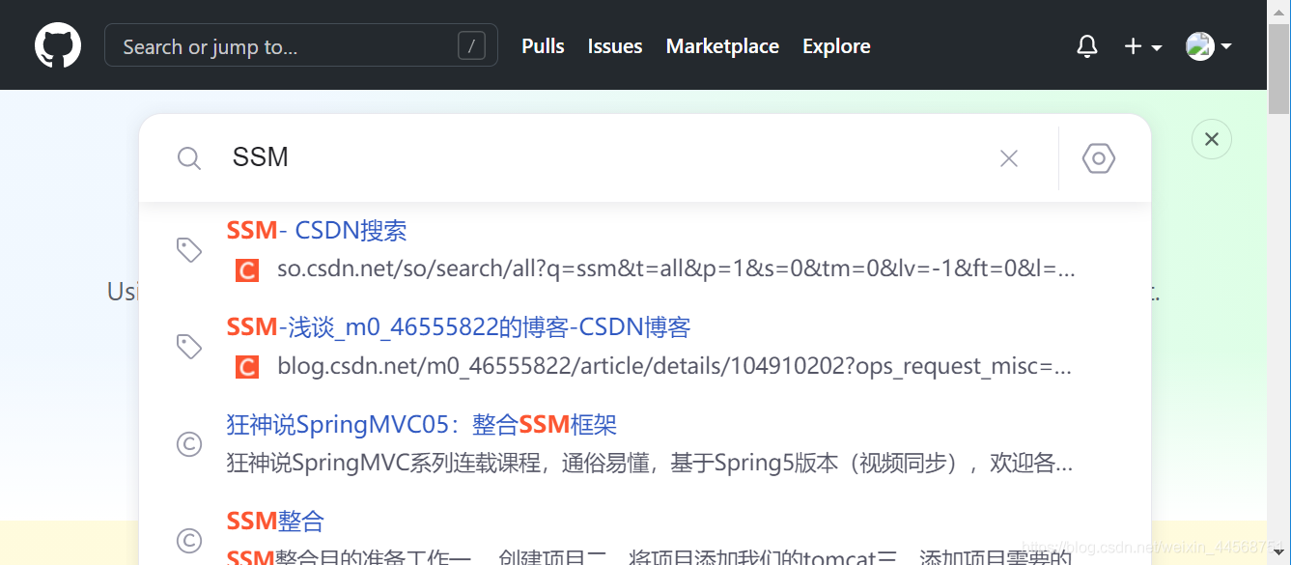Click the slash shortcut key hint

click(471, 45)
